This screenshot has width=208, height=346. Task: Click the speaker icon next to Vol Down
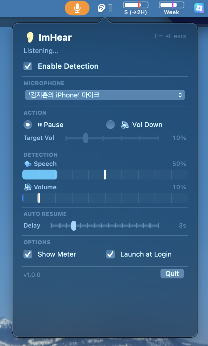pyautogui.click(x=125, y=125)
